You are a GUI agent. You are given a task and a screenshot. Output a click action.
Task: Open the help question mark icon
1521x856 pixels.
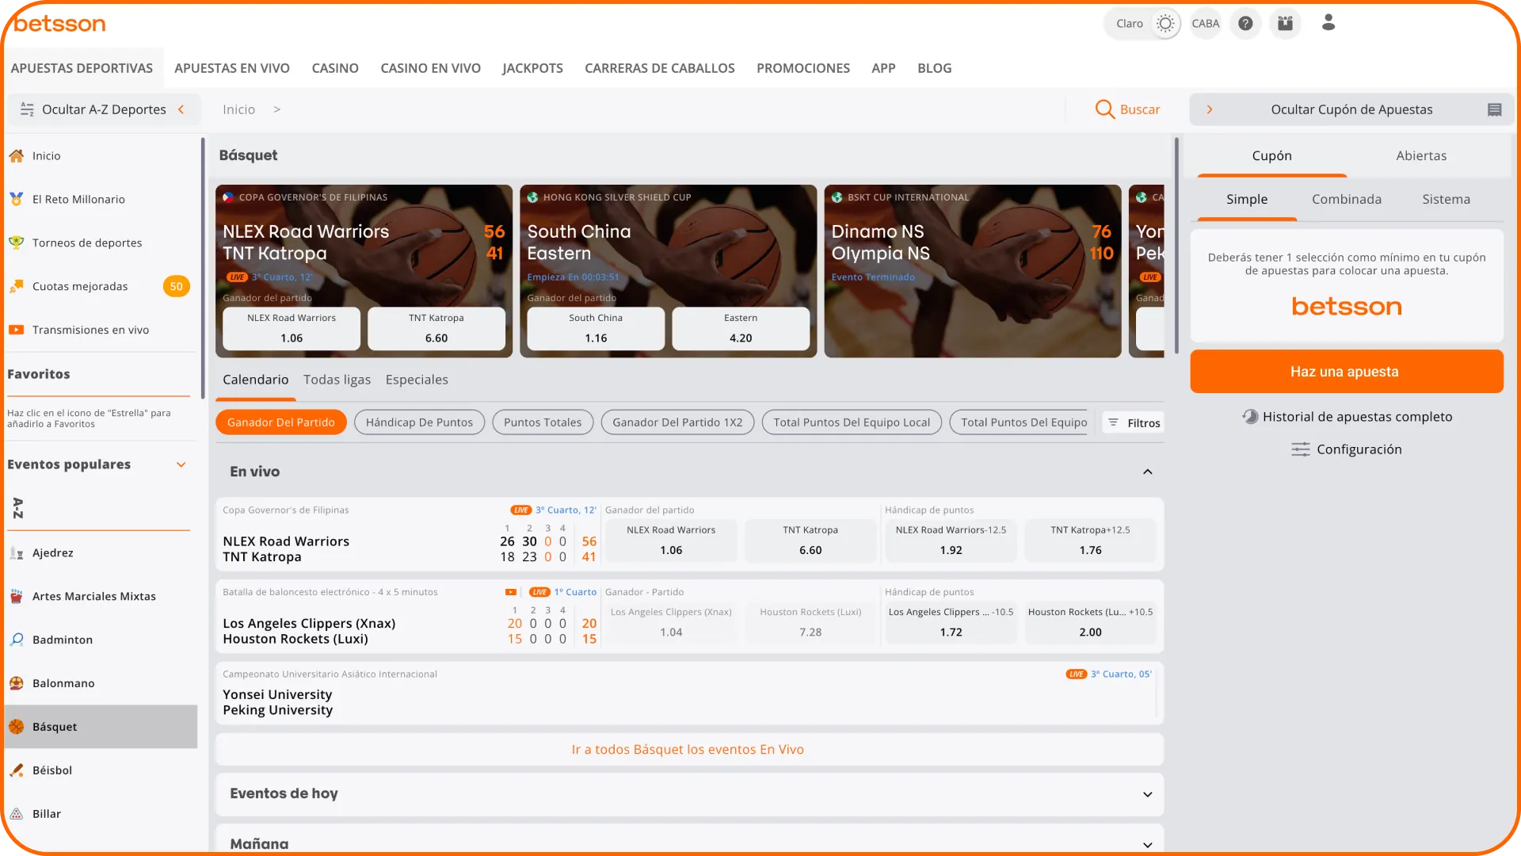click(x=1245, y=24)
